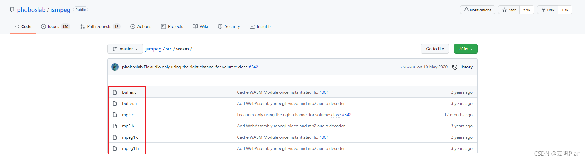
Task: Open the Wiki tab
Action: [200, 26]
